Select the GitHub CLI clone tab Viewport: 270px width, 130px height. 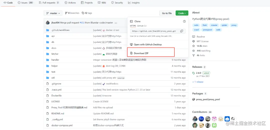[141, 26]
